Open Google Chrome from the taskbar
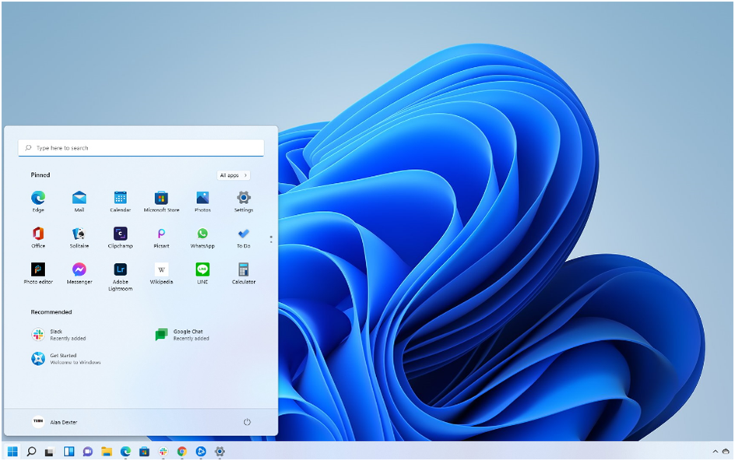Image resolution: width=735 pixels, height=461 pixels. [182, 451]
